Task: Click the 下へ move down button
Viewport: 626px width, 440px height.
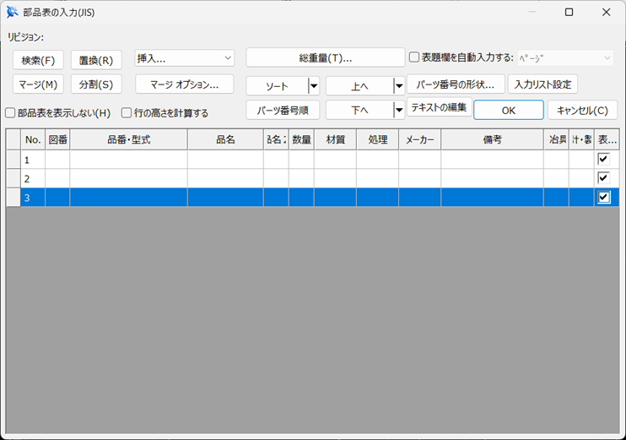Action: [359, 110]
